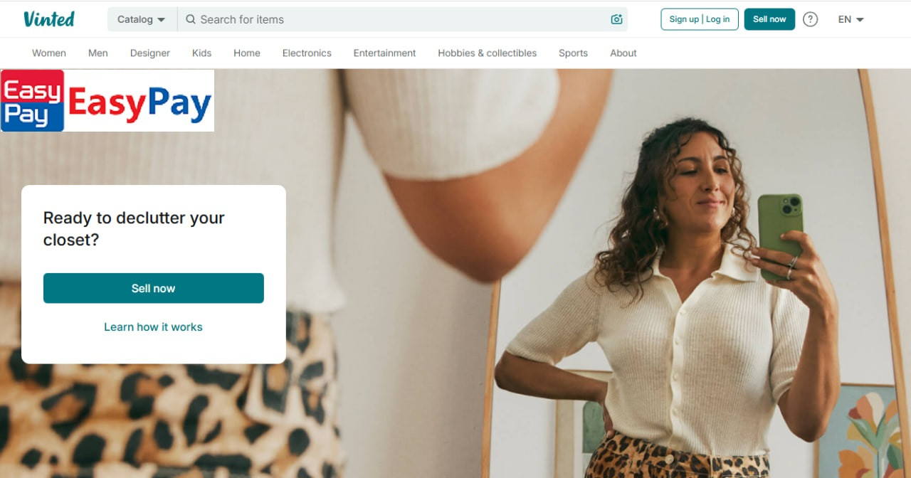Select the Designer category

(x=150, y=53)
